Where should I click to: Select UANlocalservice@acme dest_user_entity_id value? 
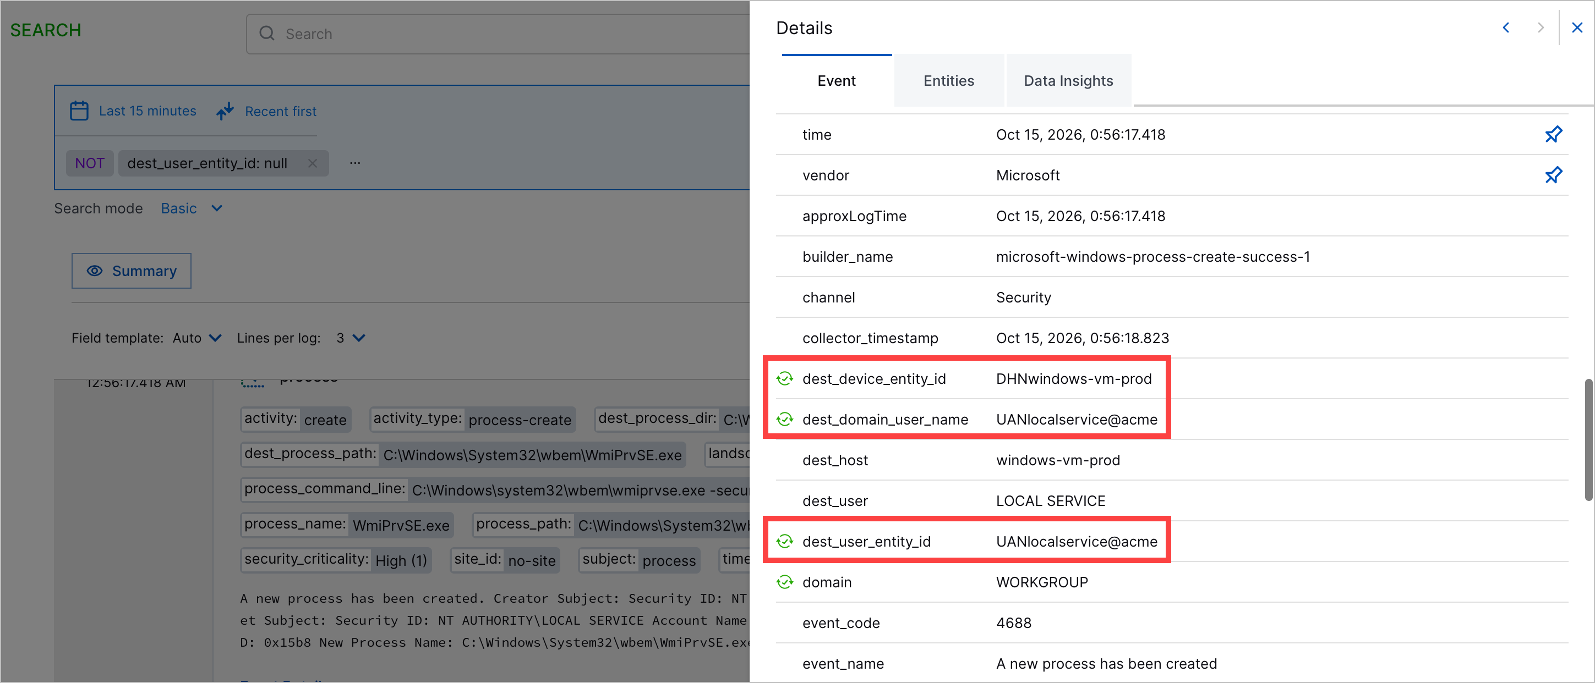[x=1077, y=541]
